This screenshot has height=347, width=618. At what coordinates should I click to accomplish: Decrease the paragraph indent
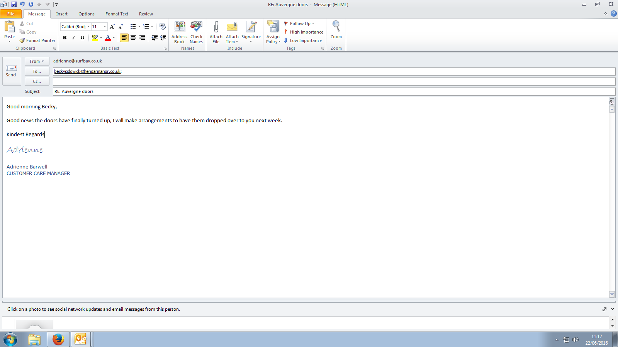click(154, 37)
